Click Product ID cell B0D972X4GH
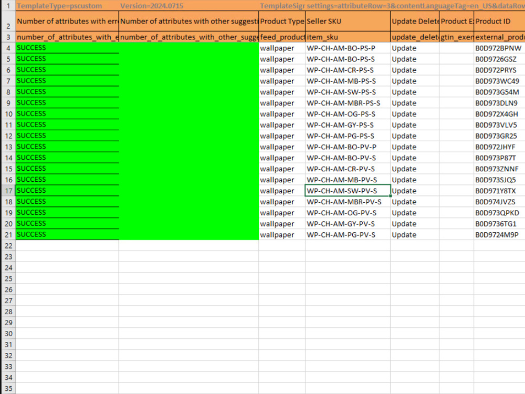 499,114
